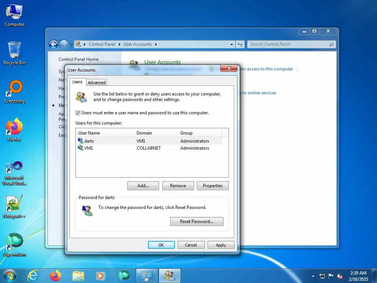Open the Recycle Bin desktop icon

[x=14, y=53]
